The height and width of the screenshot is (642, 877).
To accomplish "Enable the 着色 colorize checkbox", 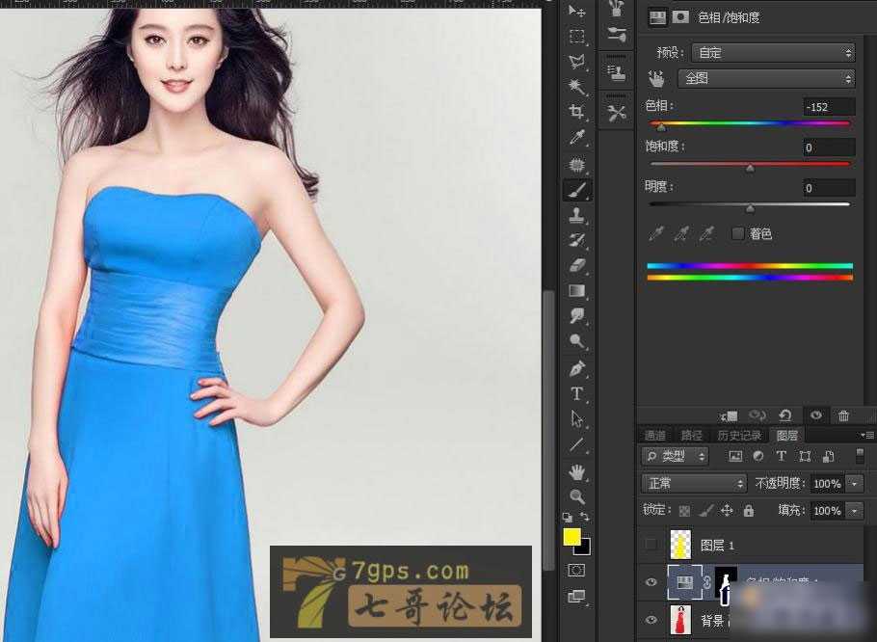I will pyautogui.click(x=737, y=233).
